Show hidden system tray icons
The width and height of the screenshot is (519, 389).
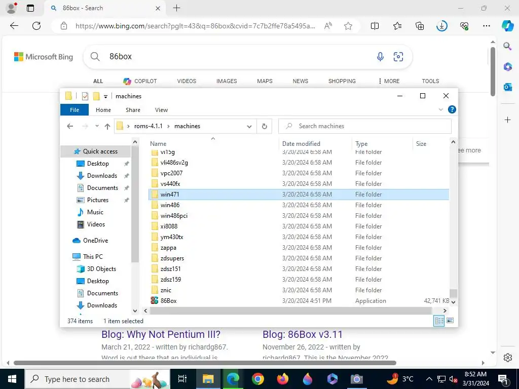point(429,379)
